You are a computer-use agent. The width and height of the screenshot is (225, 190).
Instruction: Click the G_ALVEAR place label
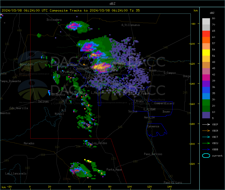[149, 109]
